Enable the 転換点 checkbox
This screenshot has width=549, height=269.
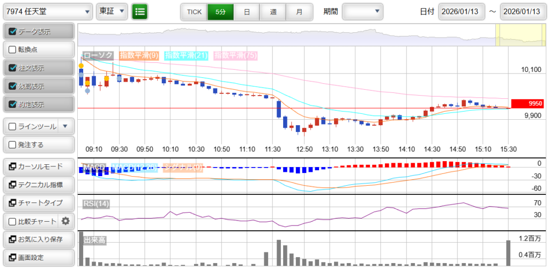13,49
